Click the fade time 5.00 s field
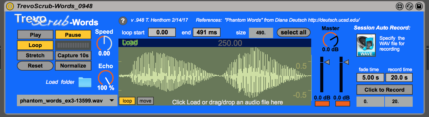The width and height of the screenshot is (429, 117). click(370, 77)
